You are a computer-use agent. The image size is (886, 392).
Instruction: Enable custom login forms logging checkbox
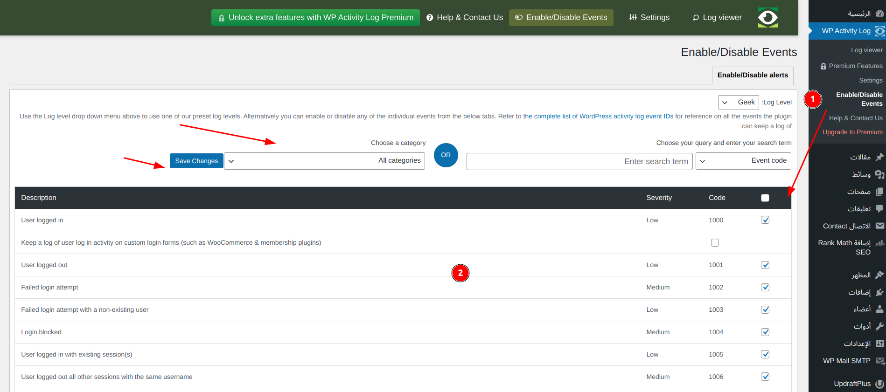click(715, 242)
